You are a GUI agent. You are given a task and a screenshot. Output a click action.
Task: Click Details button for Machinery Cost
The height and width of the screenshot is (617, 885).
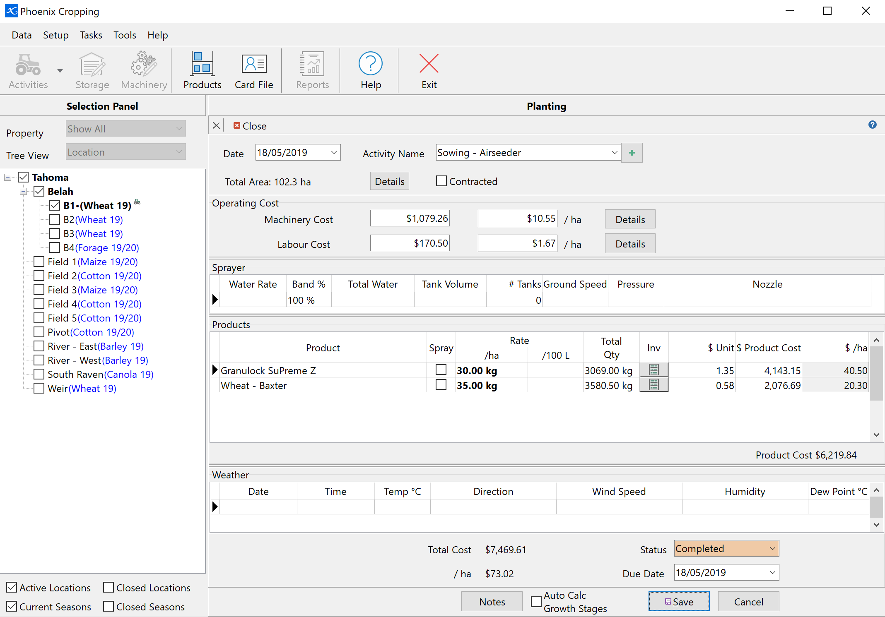[630, 219]
